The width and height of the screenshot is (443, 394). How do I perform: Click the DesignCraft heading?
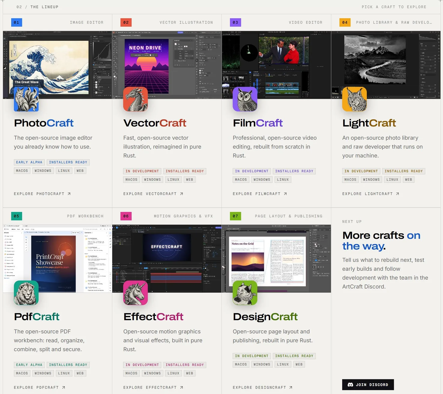click(265, 317)
